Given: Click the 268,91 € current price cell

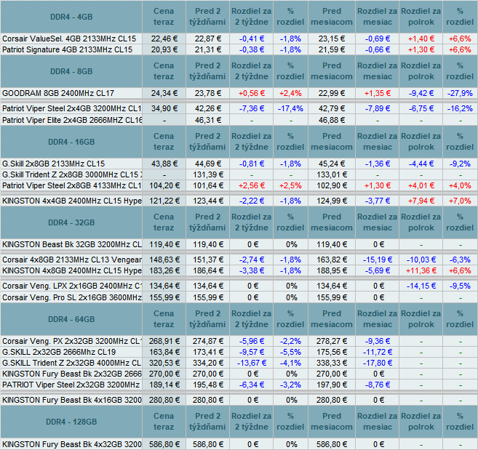Looking at the screenshot, I should [x=164, y=341].
